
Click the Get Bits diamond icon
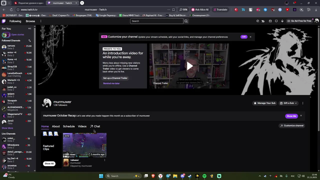282,21
